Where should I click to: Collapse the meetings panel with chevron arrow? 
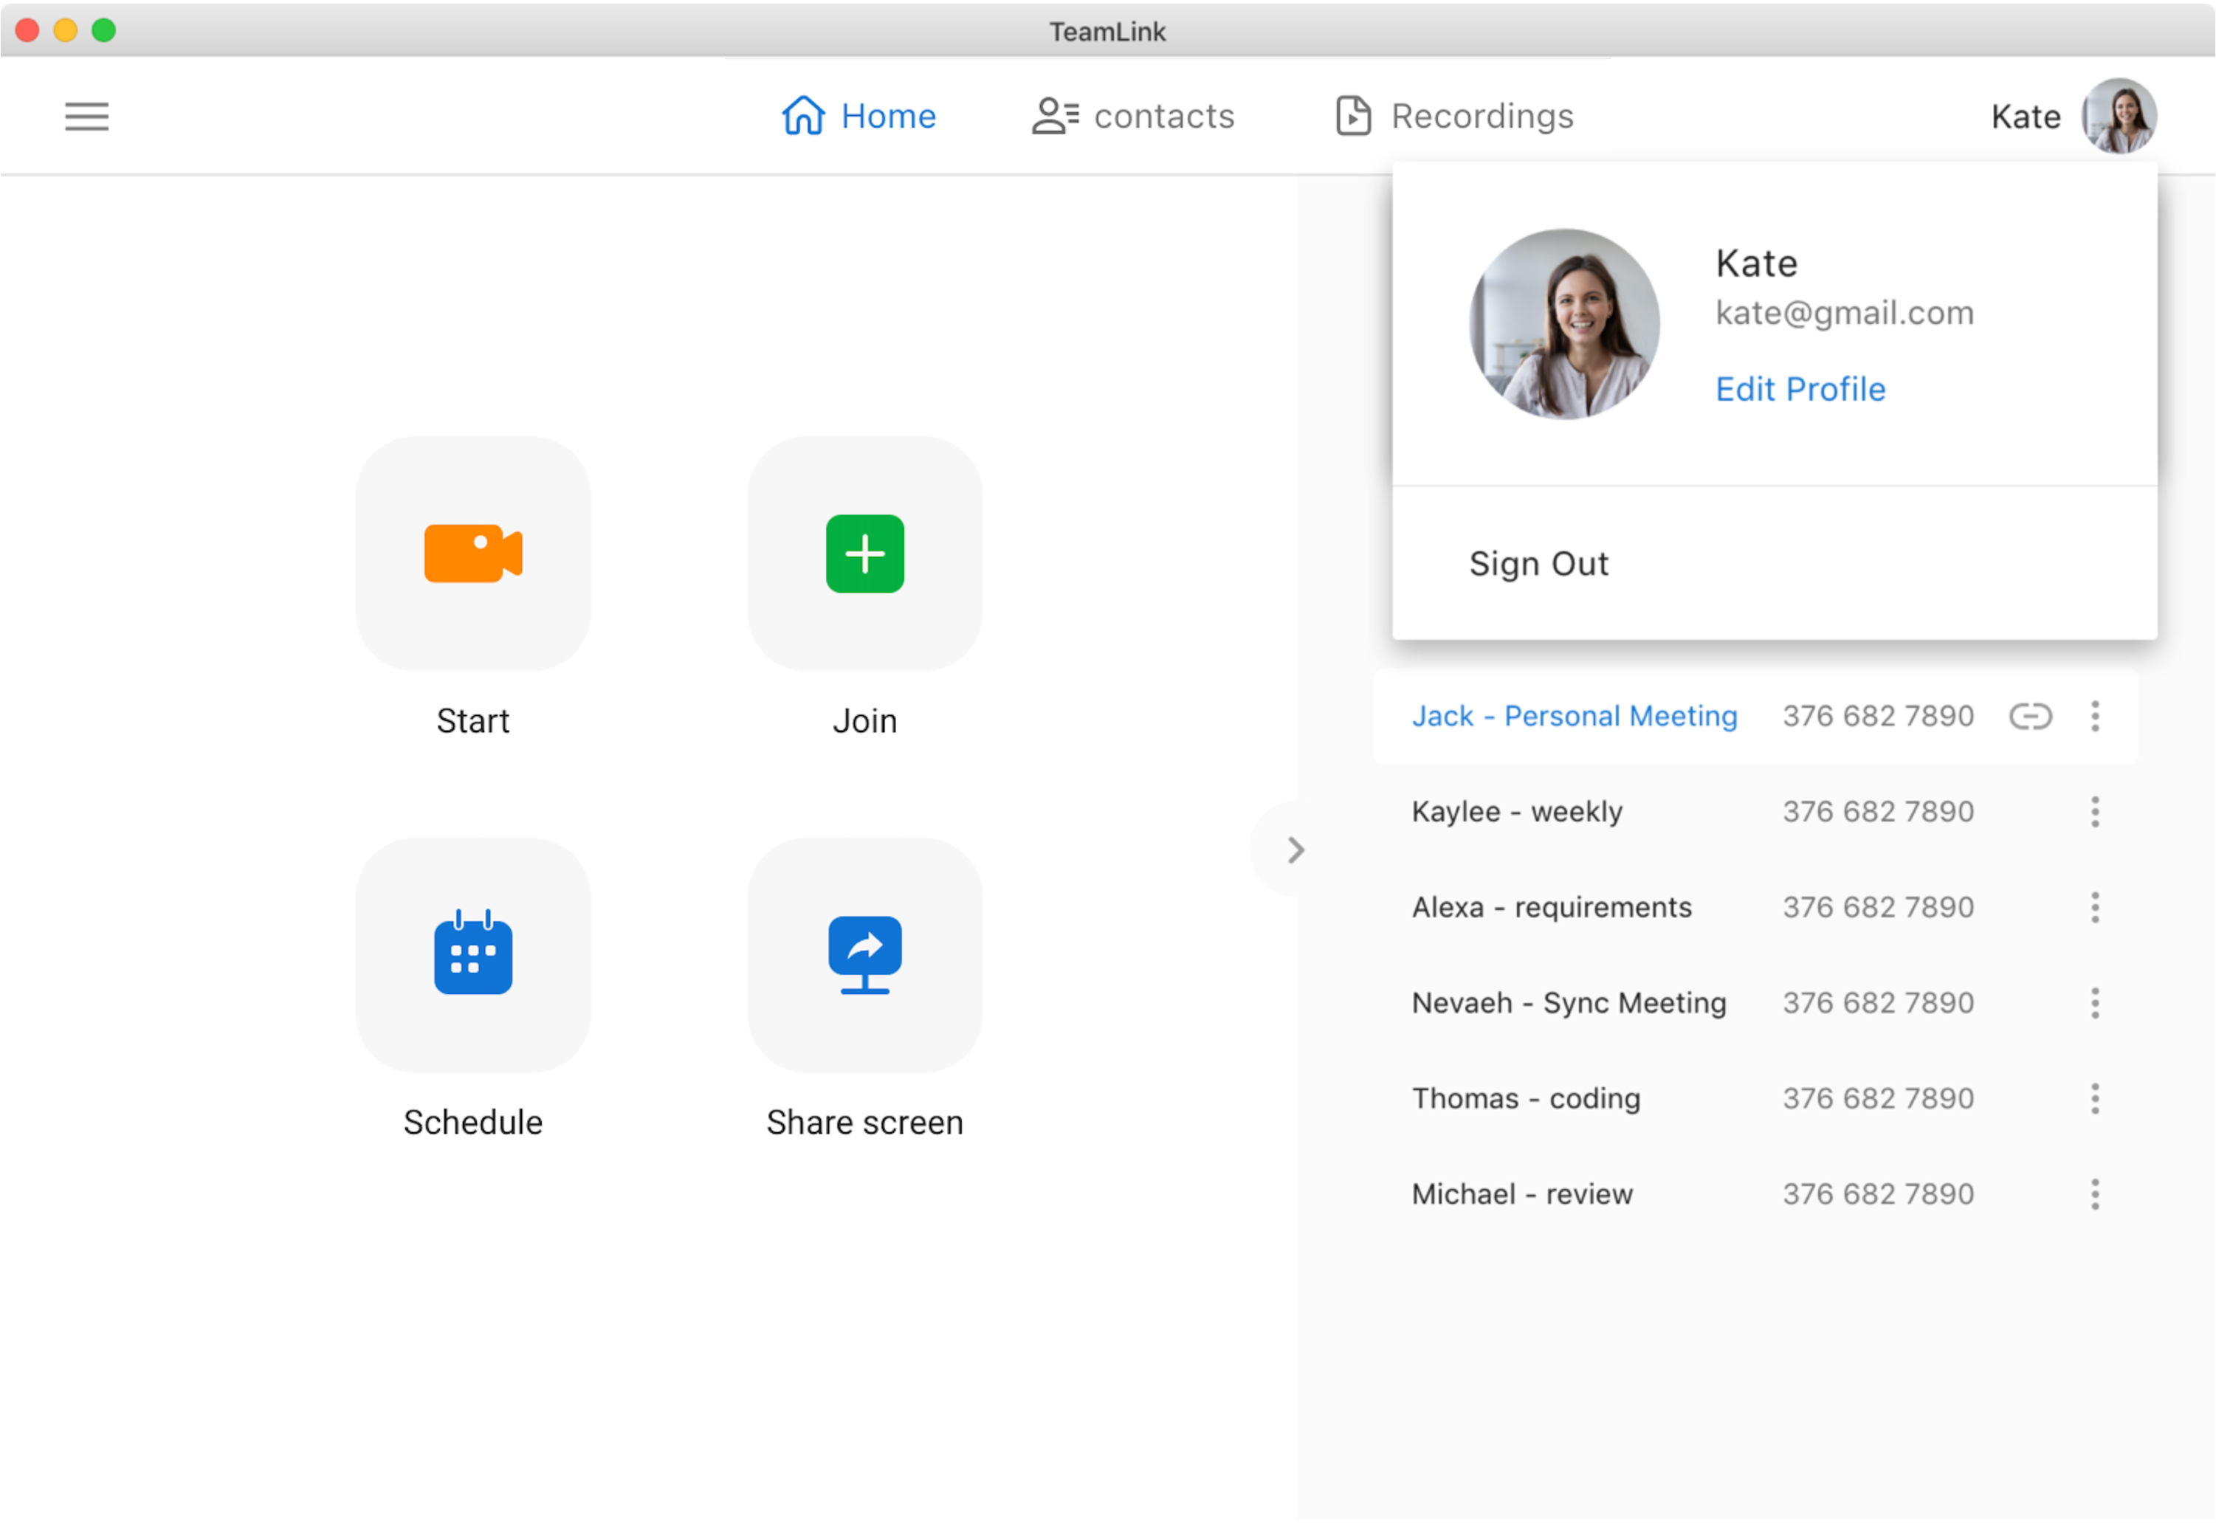tap(1295, 849)
